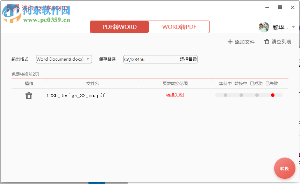300x184 pixels.
Task: Click the red 已失败 status dot
Action: 273,95
